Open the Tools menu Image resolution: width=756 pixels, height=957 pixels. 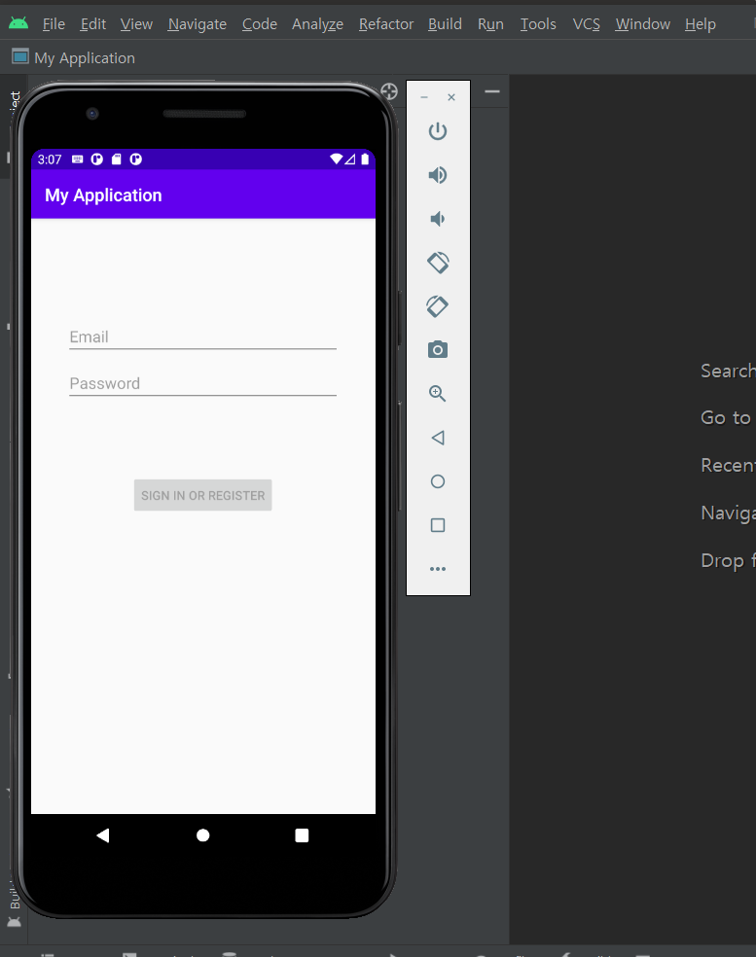(x=538, y=23)
